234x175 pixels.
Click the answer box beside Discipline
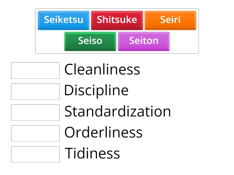pyautogui.click(x=35, y=91)
